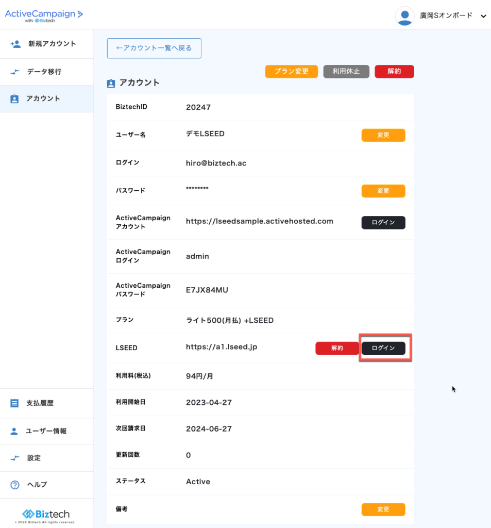The image size is (491, 528).
Task: Open the 支払履歴 menu item
Action: click(x=40, y=403)
